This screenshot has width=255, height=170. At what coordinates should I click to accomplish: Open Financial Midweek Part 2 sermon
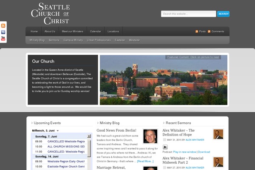click(183, 160)
